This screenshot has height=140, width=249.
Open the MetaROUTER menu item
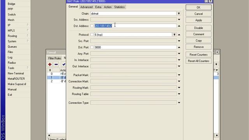[x=16, y=79]
